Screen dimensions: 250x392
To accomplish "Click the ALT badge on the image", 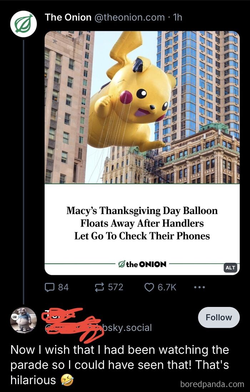I will (231, 267).
